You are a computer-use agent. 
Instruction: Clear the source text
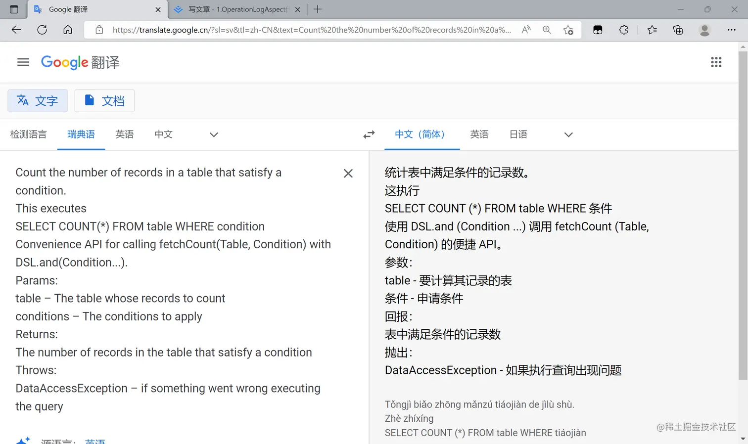pyautogui.click(x=348, y=173)
